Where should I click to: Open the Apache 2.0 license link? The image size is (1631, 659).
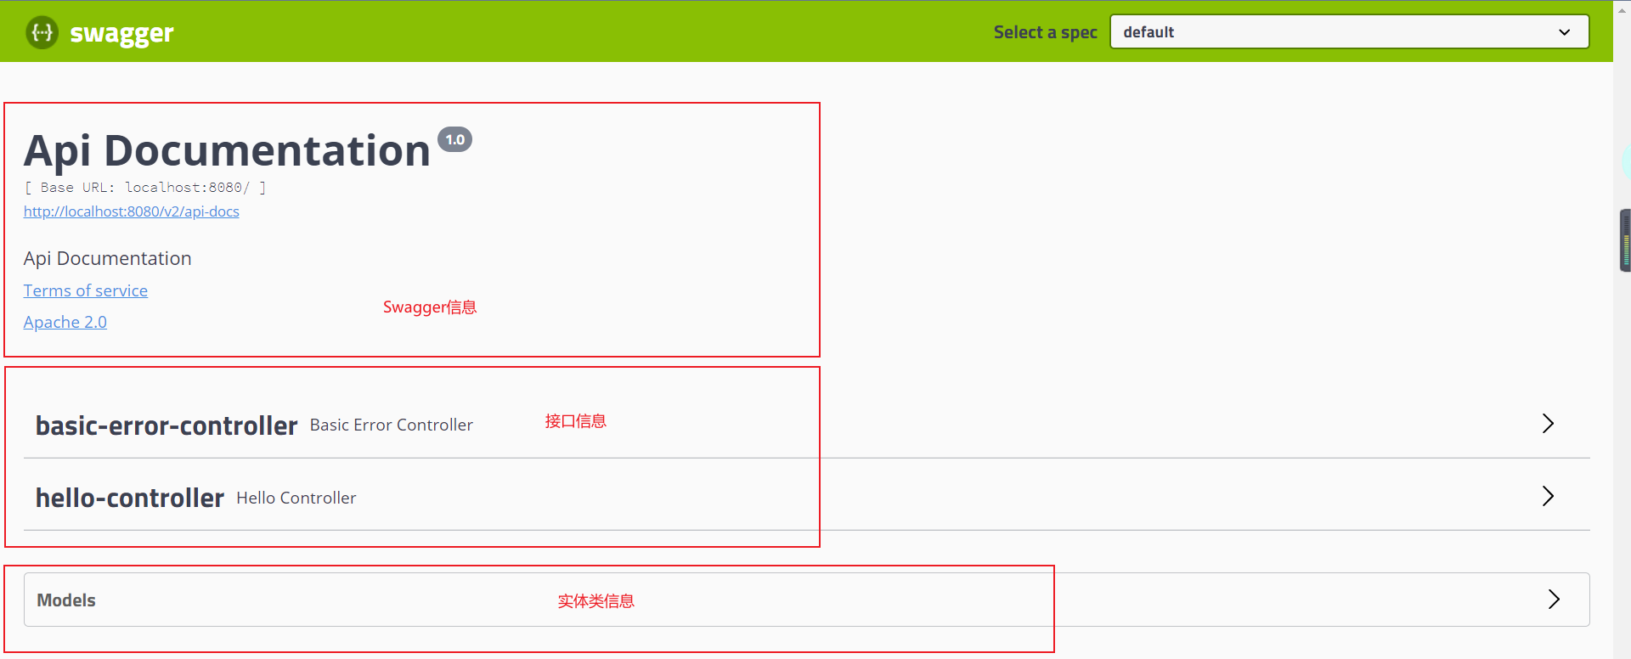coord(65,322)
